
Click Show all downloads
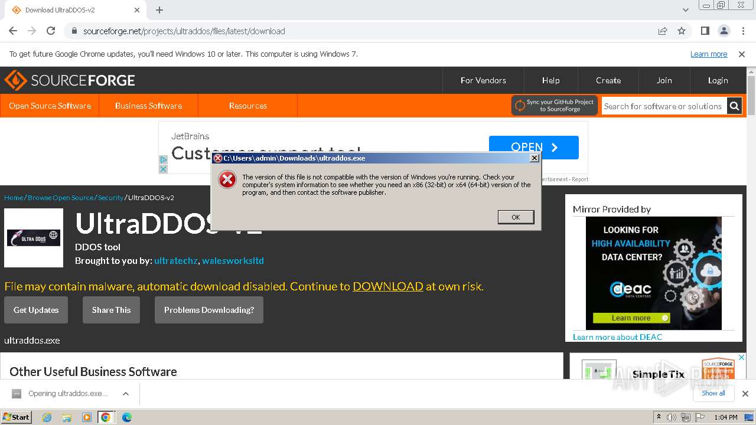(x=713, y=393)
